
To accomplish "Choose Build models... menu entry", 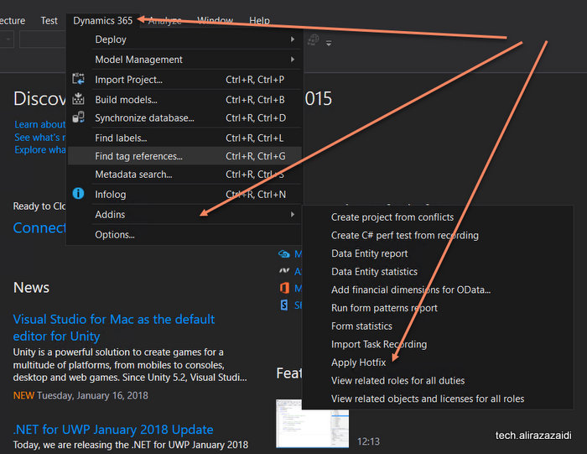I will coord(184,100).
